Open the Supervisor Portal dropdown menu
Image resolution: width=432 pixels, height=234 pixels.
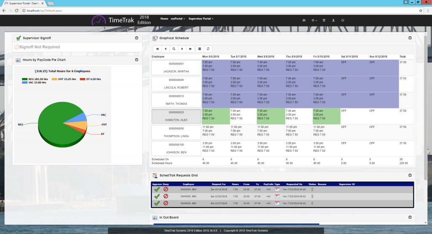(x=201, y=19)
